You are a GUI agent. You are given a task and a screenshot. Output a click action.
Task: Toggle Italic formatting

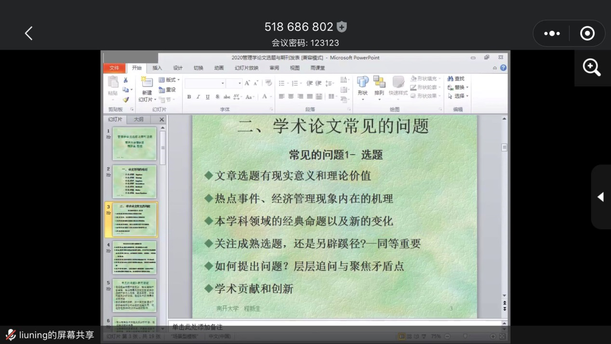click(x=198, y=97)
